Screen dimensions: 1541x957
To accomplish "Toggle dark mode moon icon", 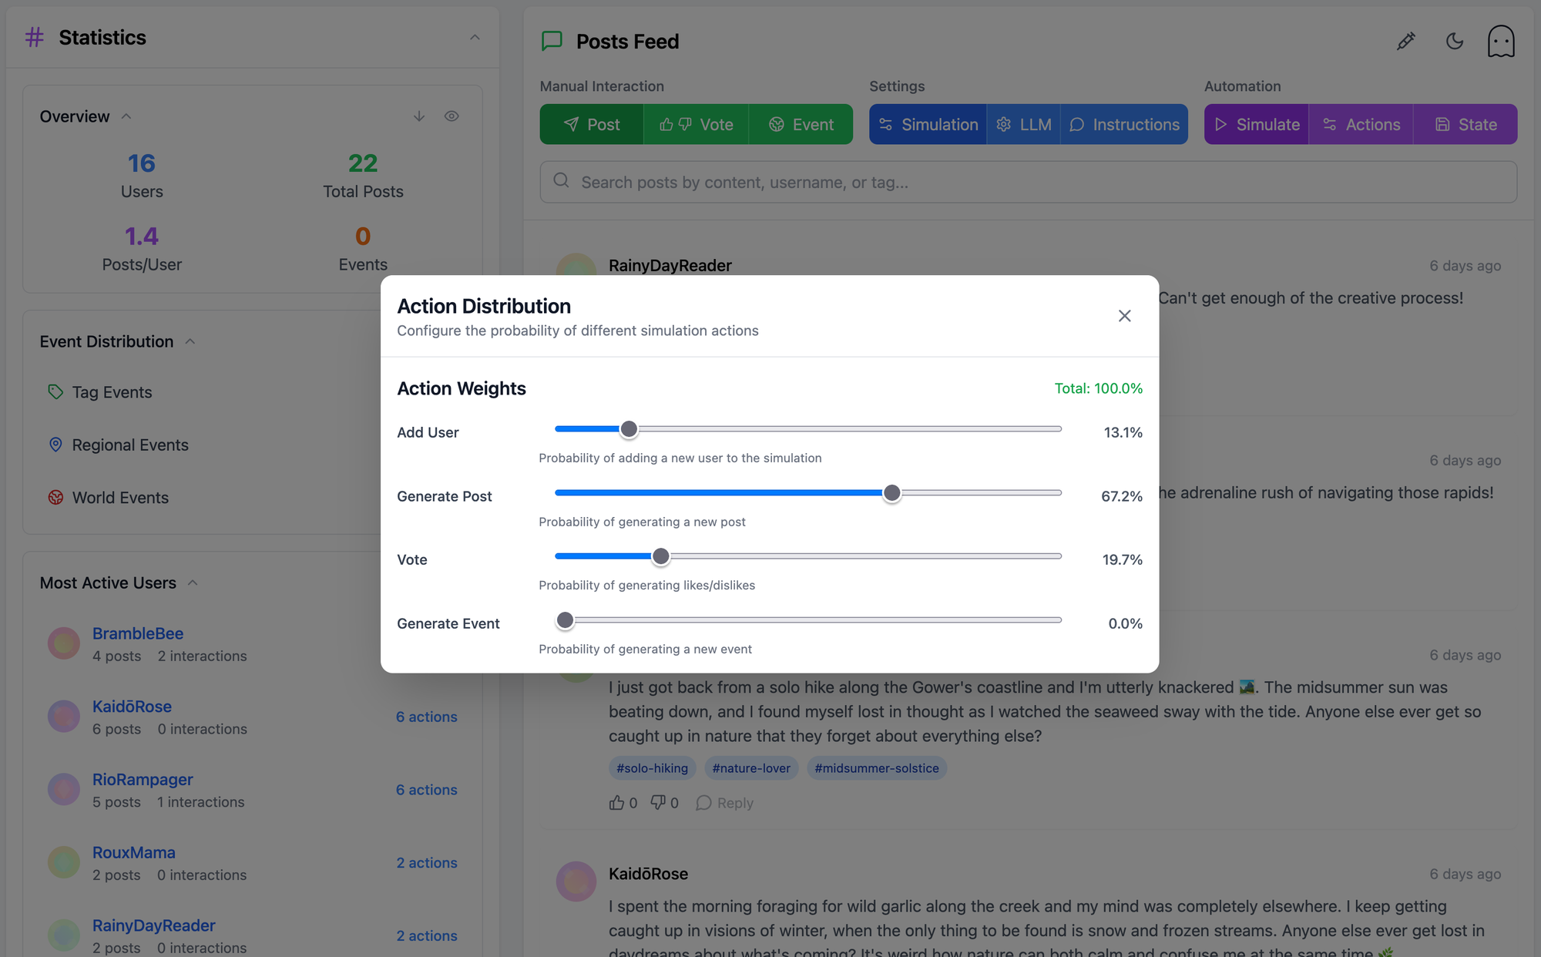I will pyautogui.click(x=1455, y=41).
